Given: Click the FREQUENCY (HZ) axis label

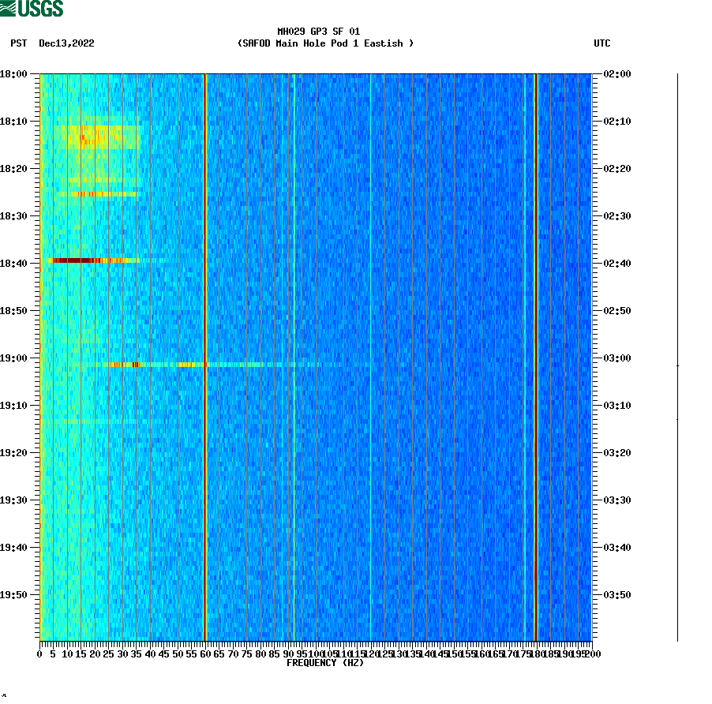Looking at the screenshot, I should coord(324,663).
